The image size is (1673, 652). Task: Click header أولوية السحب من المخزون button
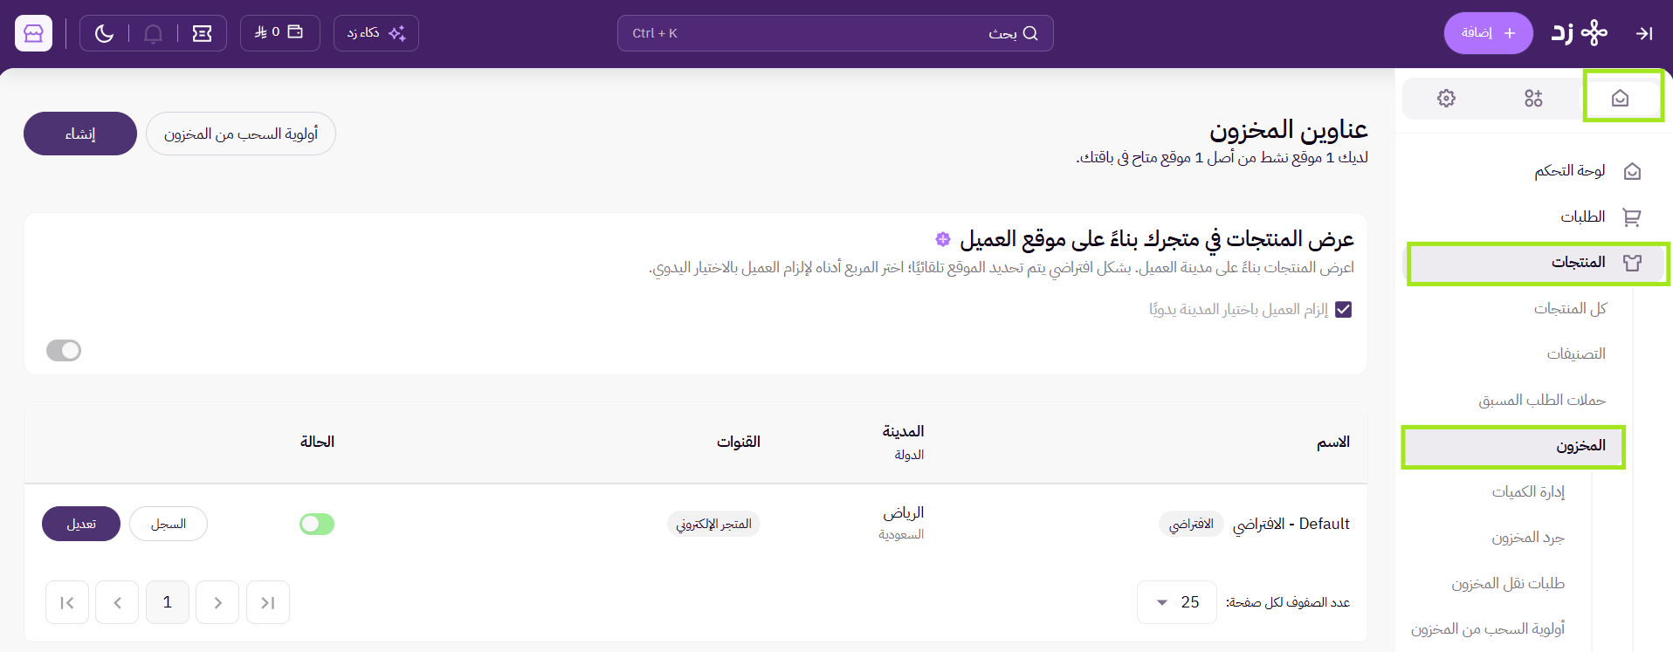tap(241, 134)
